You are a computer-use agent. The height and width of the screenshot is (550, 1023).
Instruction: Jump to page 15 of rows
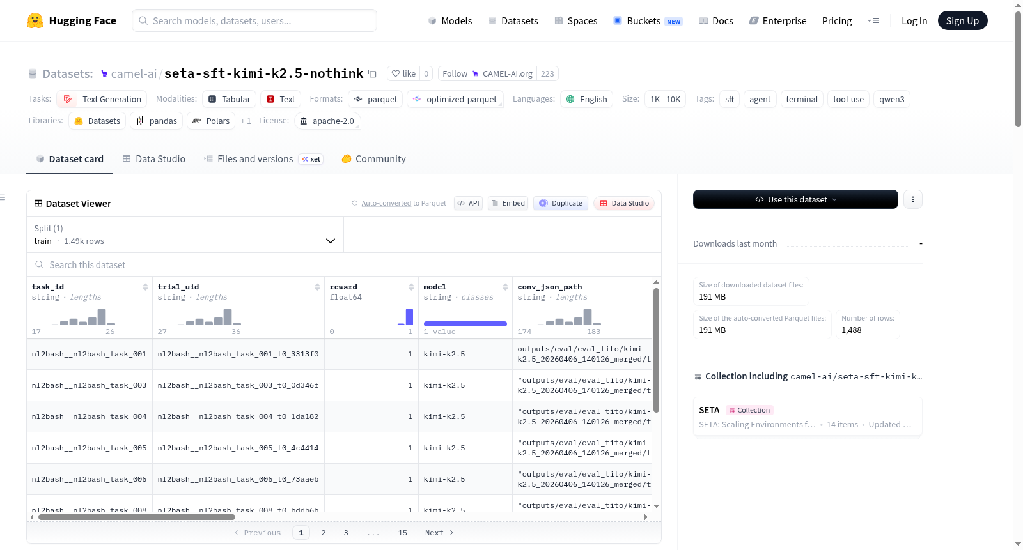tap(402, 533)
